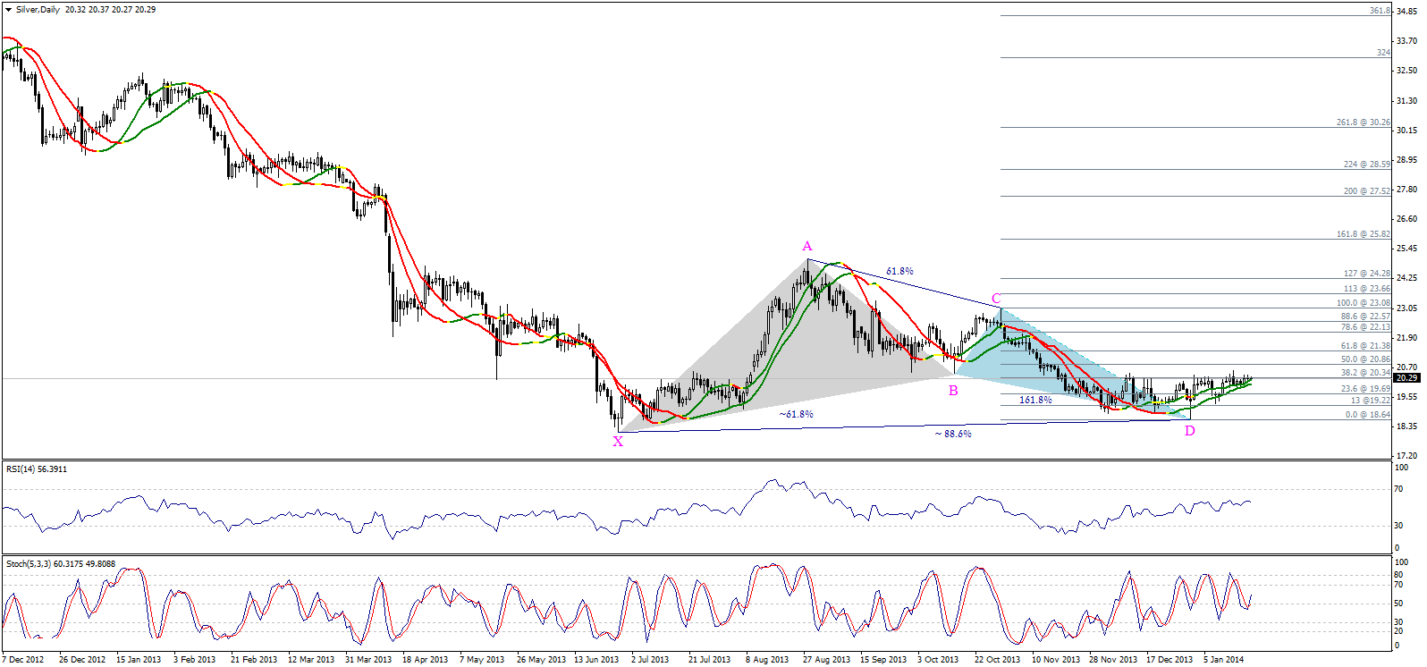Select the RSI(14) 56.3911 indicator label
Screen dimensions: 1427x667
[x=37, y=469]
